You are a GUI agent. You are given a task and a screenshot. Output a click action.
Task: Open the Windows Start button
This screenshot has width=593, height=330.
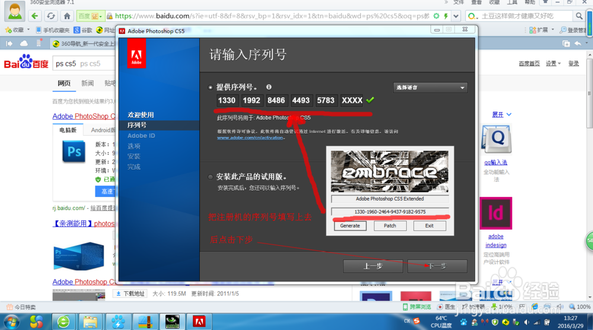(12, 322)
